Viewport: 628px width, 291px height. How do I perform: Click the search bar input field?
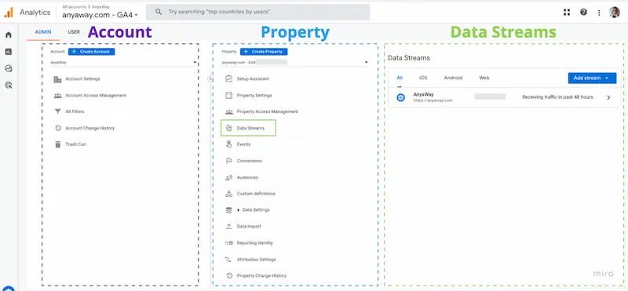[258, 12]
